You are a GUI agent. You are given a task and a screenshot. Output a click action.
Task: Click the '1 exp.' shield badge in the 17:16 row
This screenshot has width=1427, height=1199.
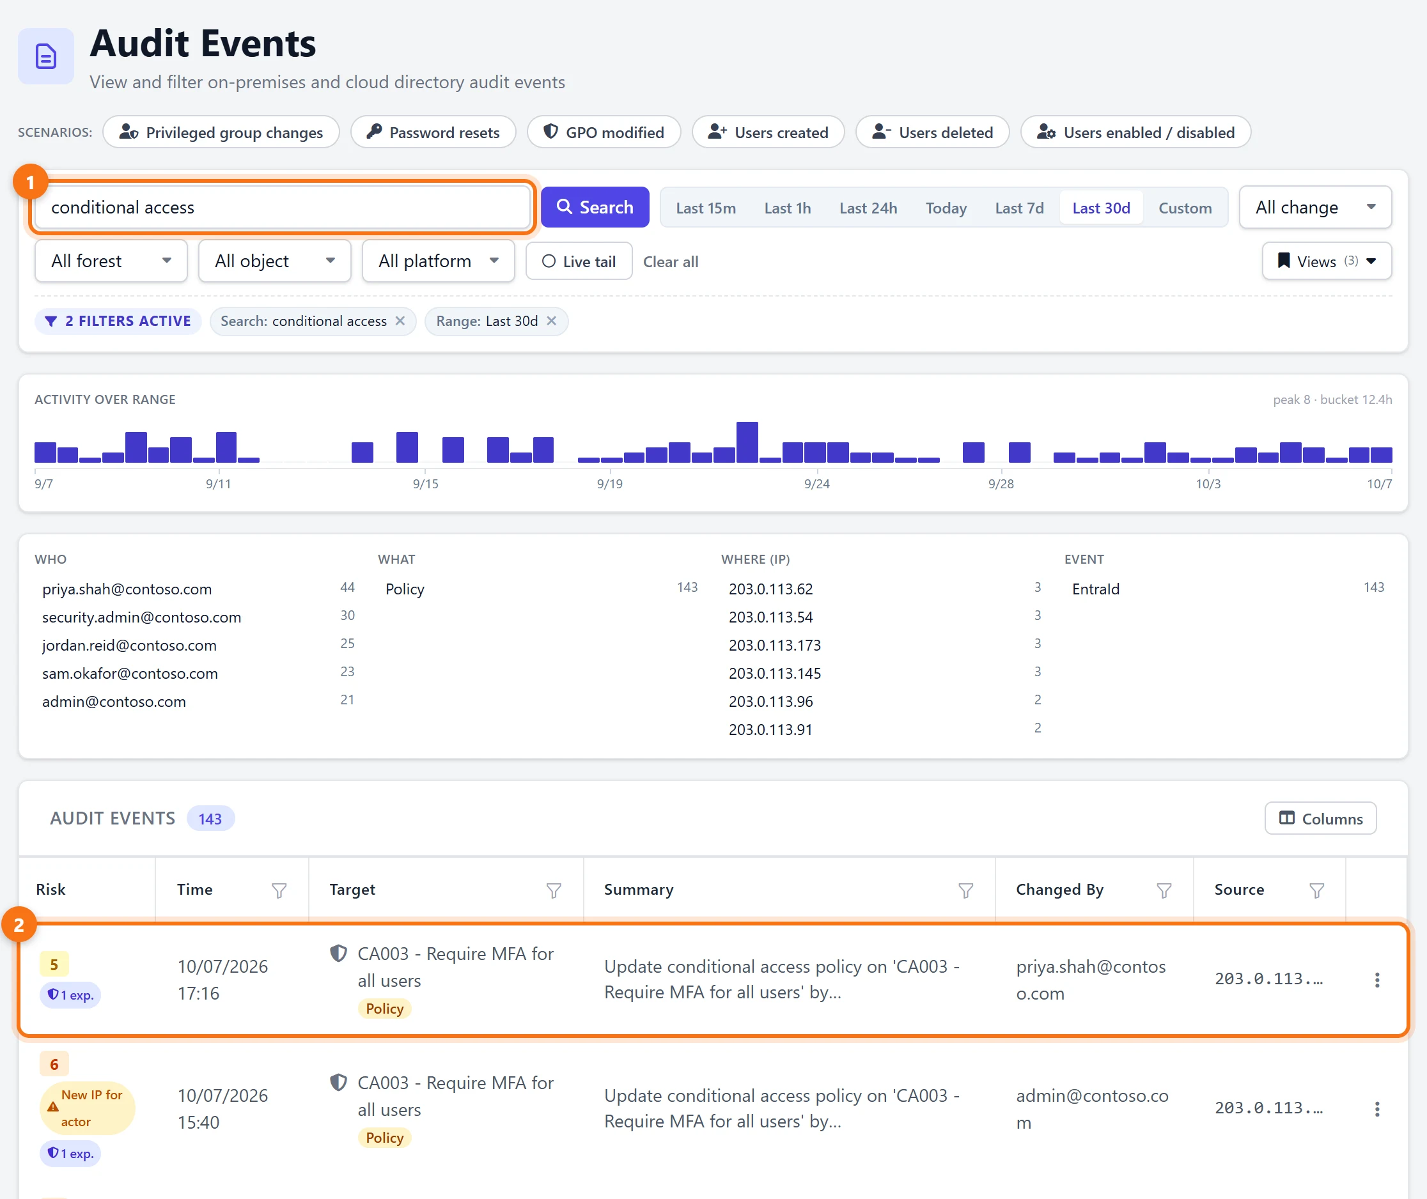click(x=70, y=995)
